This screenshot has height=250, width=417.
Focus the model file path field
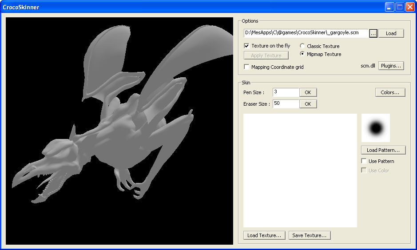click(x=306, y=33)
